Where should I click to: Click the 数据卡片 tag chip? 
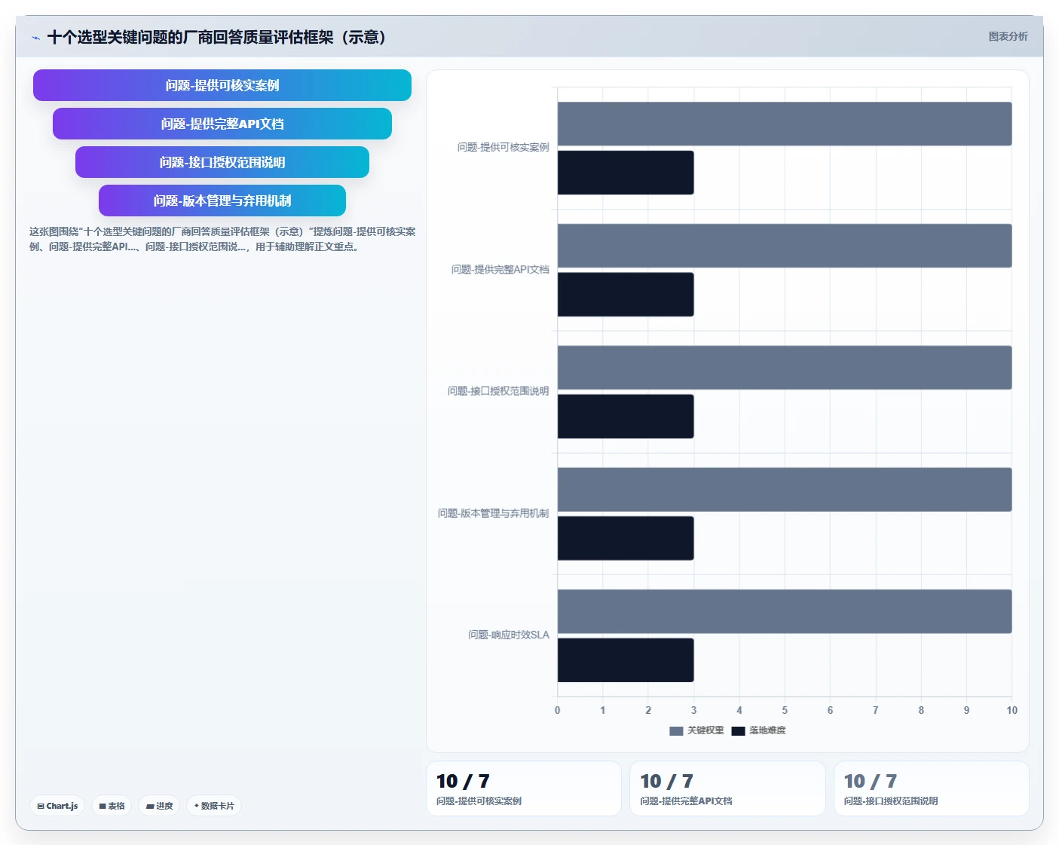(214, 806)
